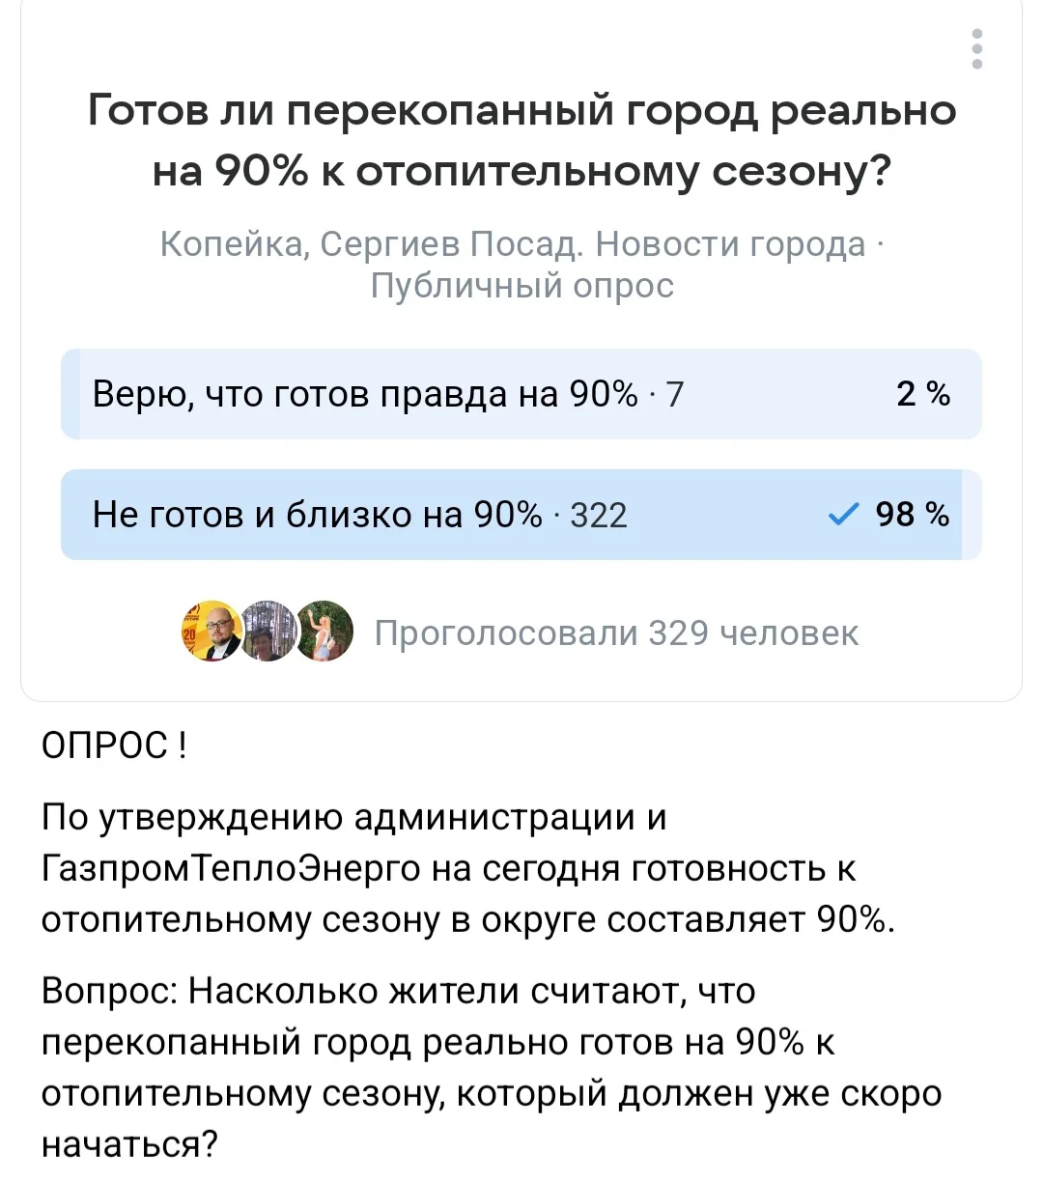Tap the paragraph starting with "Вопрос: Насколько жители"
The height and width of the screenshot is (1182, 1043).
[x=492, y=1067]
